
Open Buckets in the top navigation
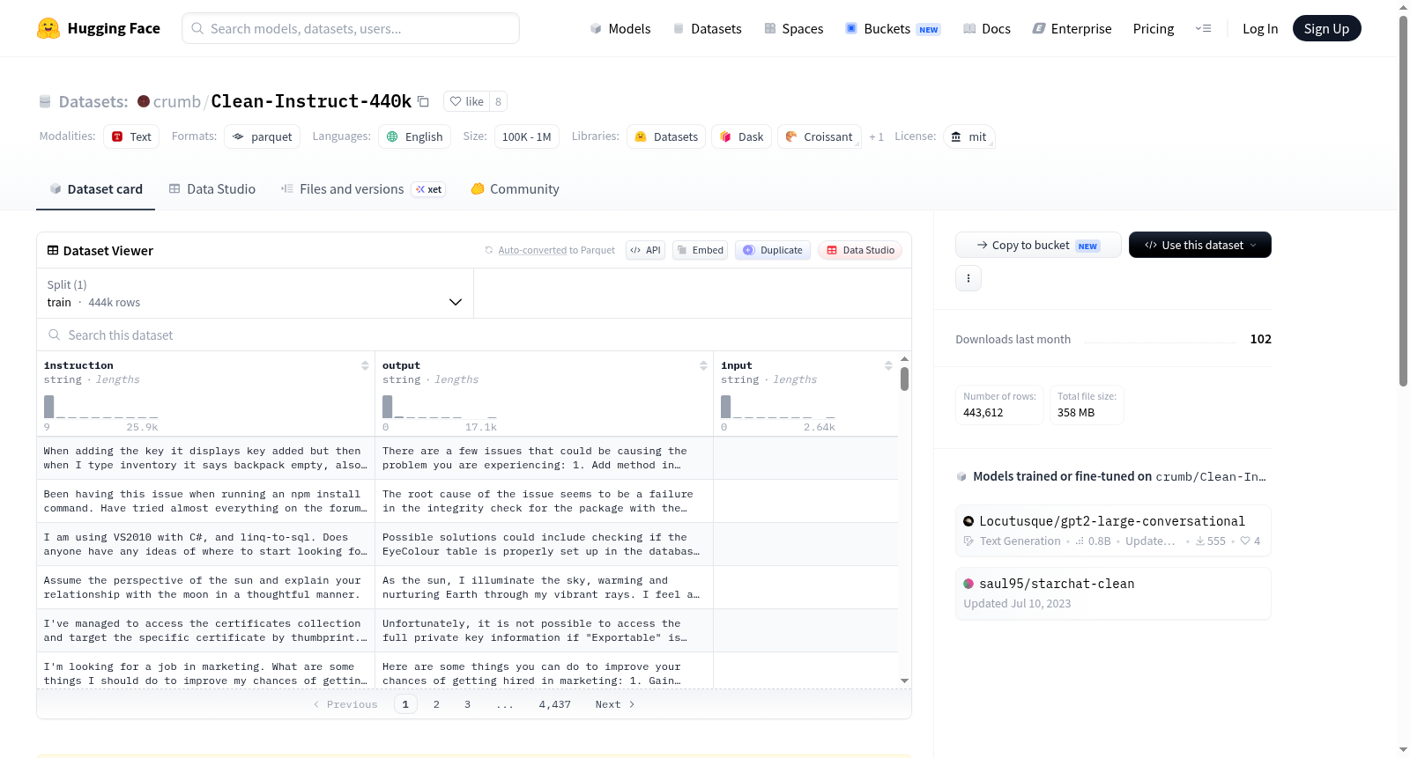tap(893, 28)
